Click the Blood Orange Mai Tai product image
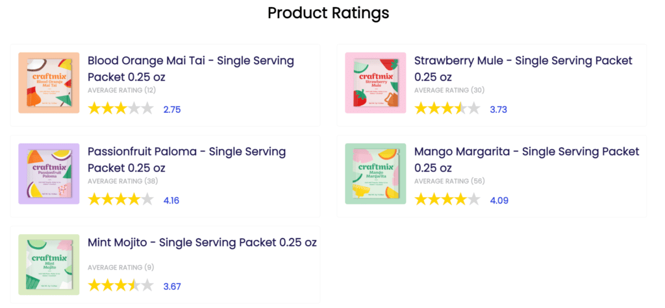The width and height of the screenshot is (665, 308). [49, 82]
